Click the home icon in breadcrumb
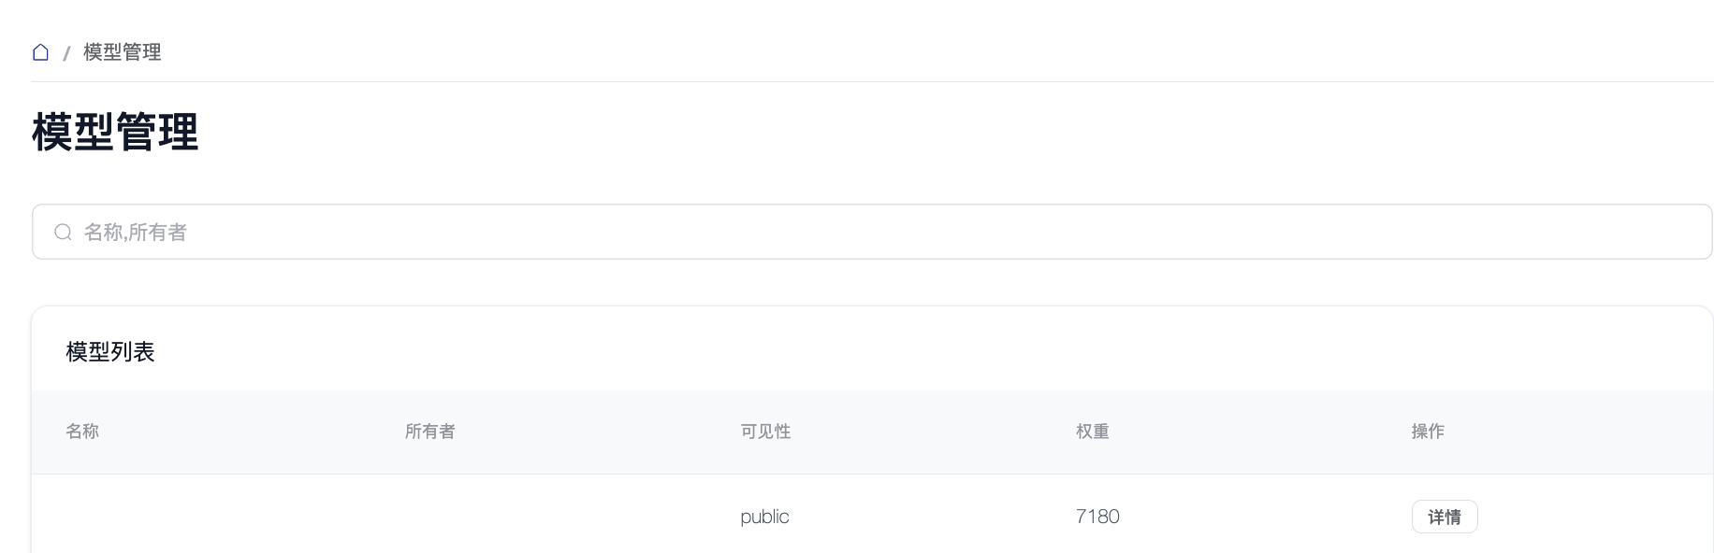 [40, 52]
